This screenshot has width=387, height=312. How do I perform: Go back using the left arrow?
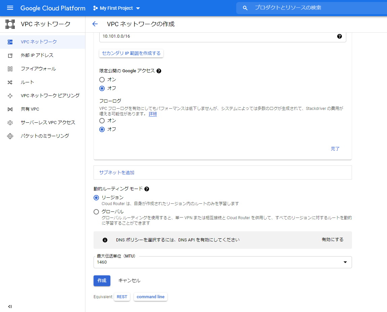pos(95,24)
